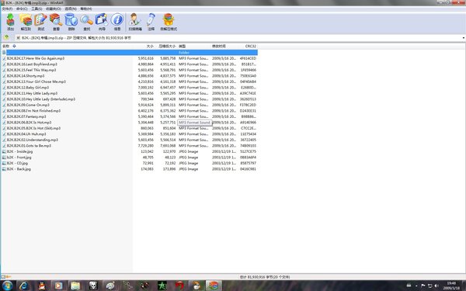Click the archive path address field

(238, 38)
